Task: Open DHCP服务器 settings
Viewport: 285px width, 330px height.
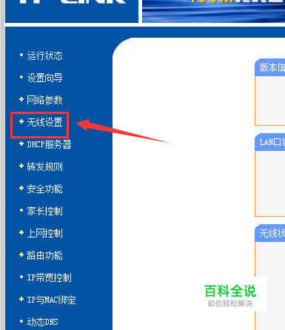Action: (49, 144)
